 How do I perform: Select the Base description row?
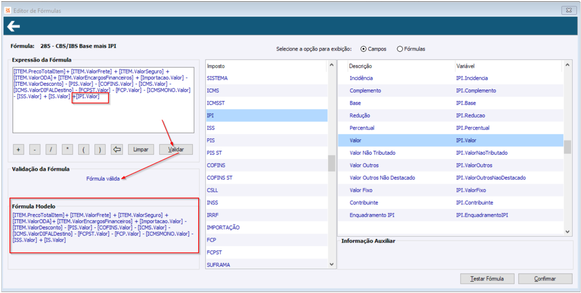tap(451, 103)
